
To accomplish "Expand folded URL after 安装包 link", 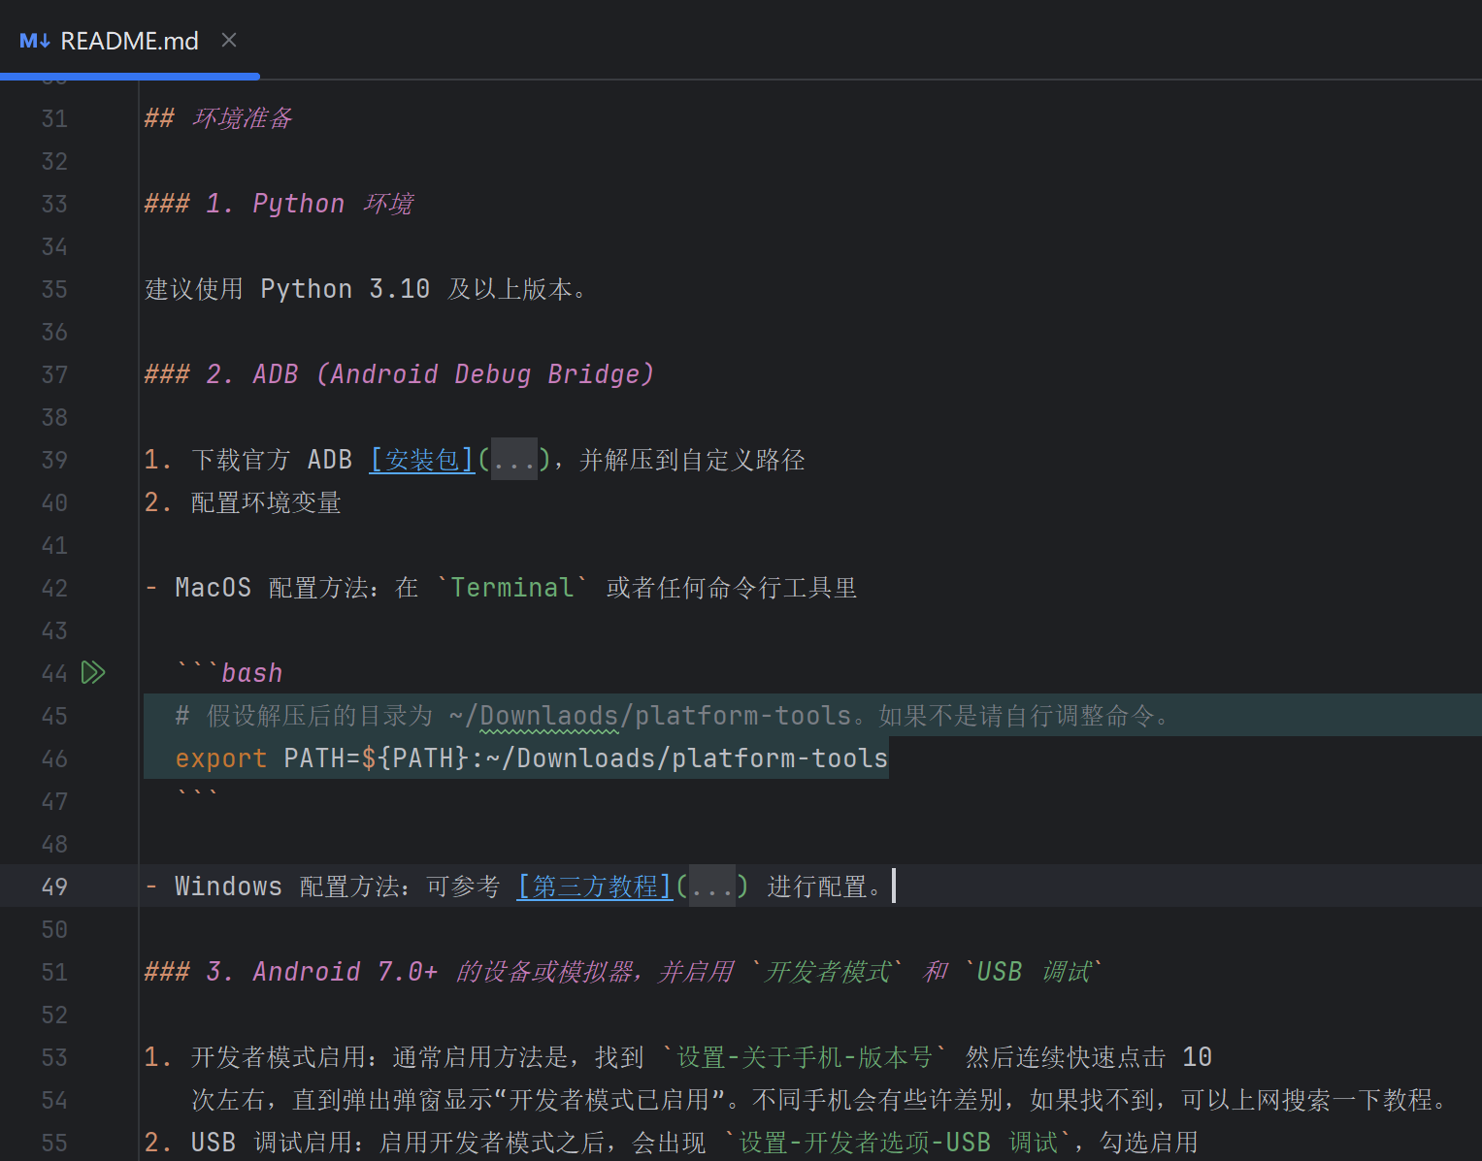I will [x=514, y=460].
